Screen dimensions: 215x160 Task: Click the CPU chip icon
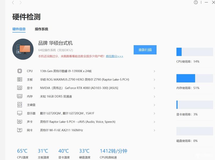pos(20,71)
